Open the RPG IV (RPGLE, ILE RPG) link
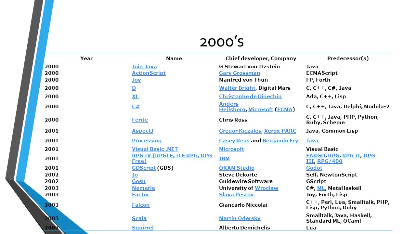The height and width of the screenshot is (234, 416). pyautogui.click(x=172, y=158)
